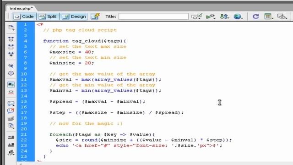Click the '// php tag cloud script' comment
This screenshot has height=165, width=293.
(80, 30)
